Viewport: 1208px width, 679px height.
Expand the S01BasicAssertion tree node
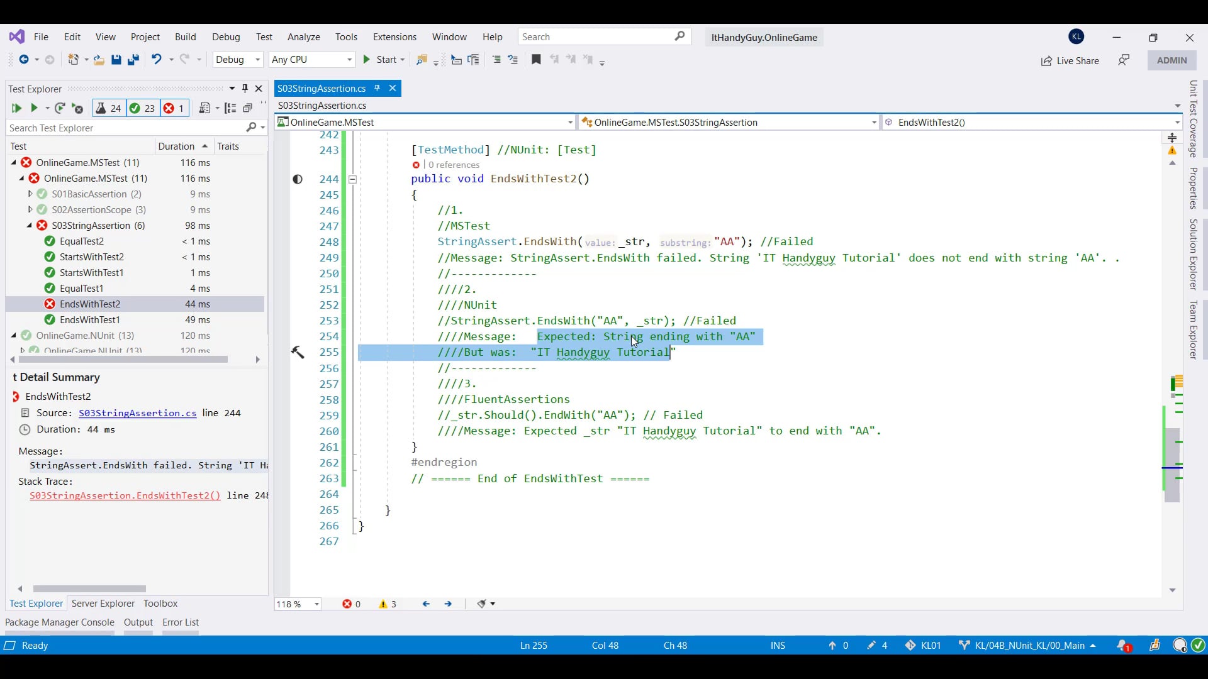coord(30,194)
